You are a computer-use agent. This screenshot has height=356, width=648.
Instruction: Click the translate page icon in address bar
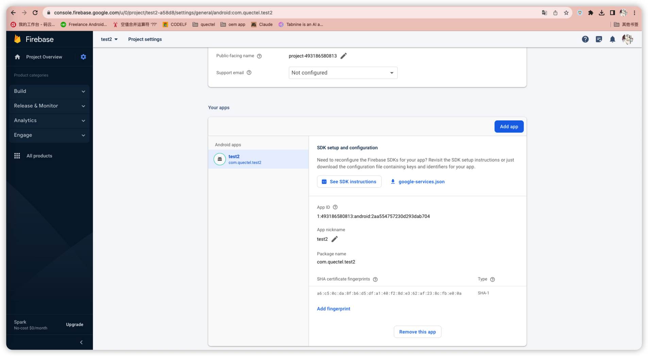pos(544,13)
